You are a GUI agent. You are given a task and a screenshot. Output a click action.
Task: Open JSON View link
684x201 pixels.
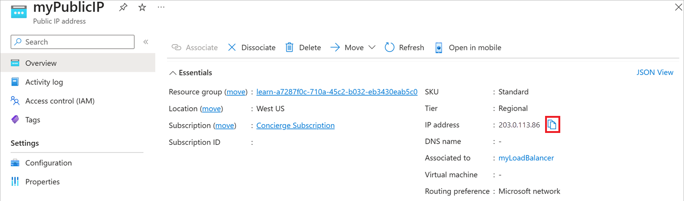pyautogui.click(x=655, y=72)
